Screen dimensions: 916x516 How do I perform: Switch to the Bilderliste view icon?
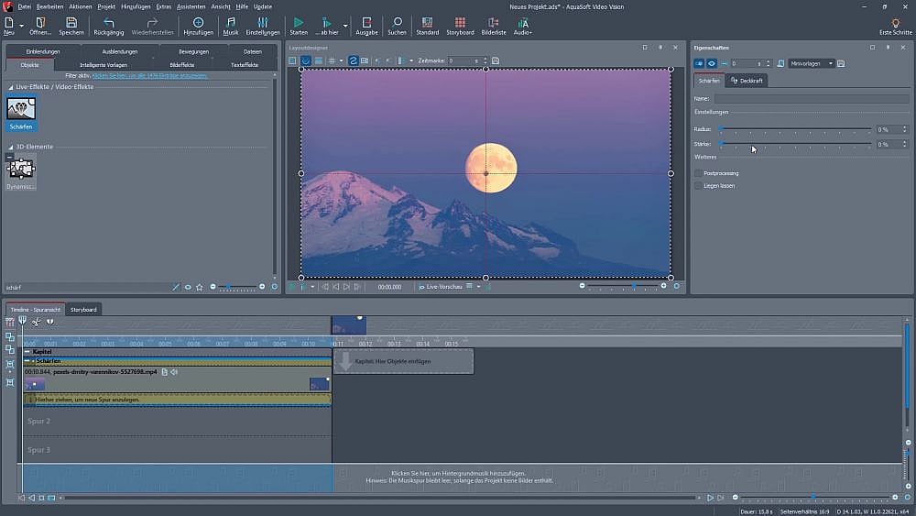tap(494, 22)
